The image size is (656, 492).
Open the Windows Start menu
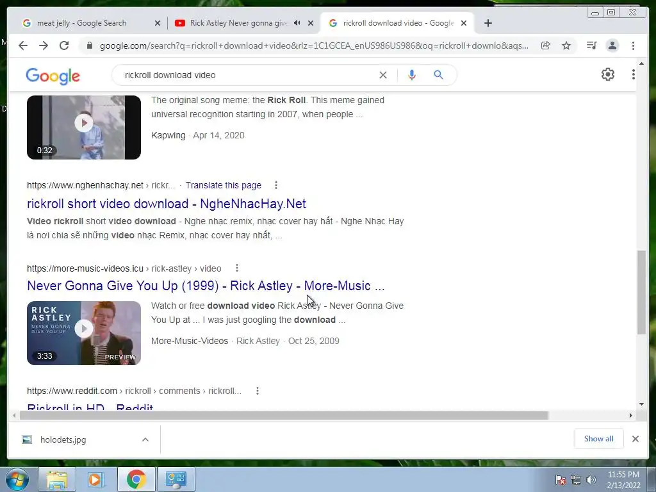pos(17,479)
